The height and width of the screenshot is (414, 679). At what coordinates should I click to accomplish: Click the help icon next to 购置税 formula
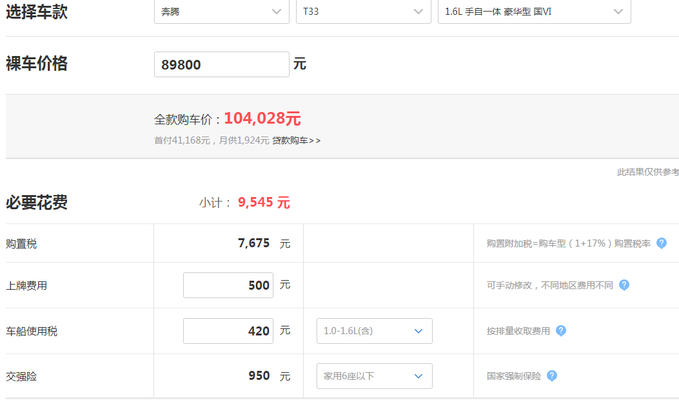(x=661, y=243)
